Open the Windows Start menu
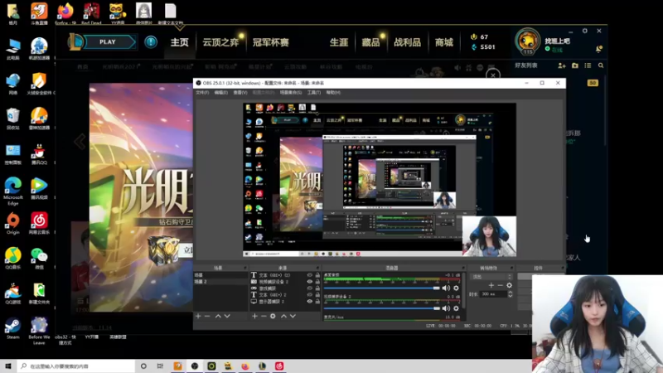Screen dimensions: 663x373 pos(7,366)
